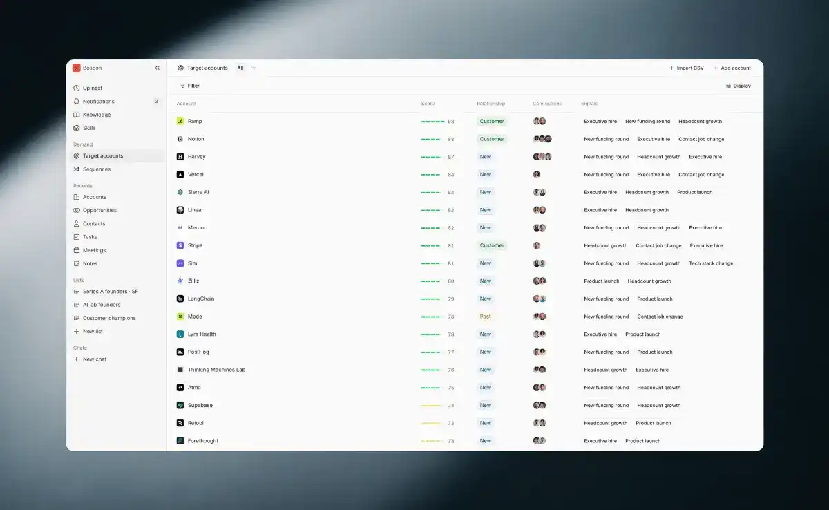The height and width of the screenshot is (510, 829).
Task: Click the Zilliz logo icon
Action: (180, 281)
